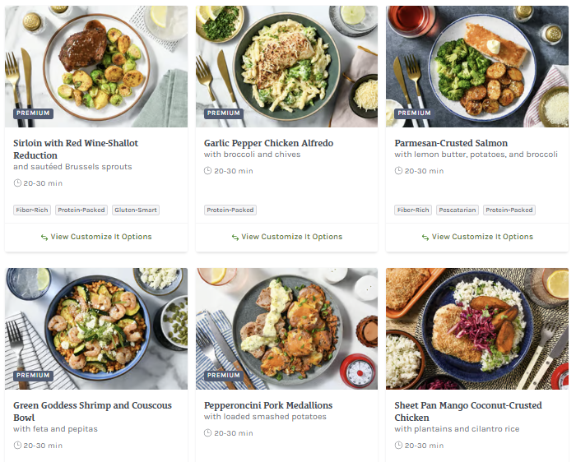The image size is (576, 462).
Task: Click swap arrows icon on Sirloin card
Action: point(44,237)
